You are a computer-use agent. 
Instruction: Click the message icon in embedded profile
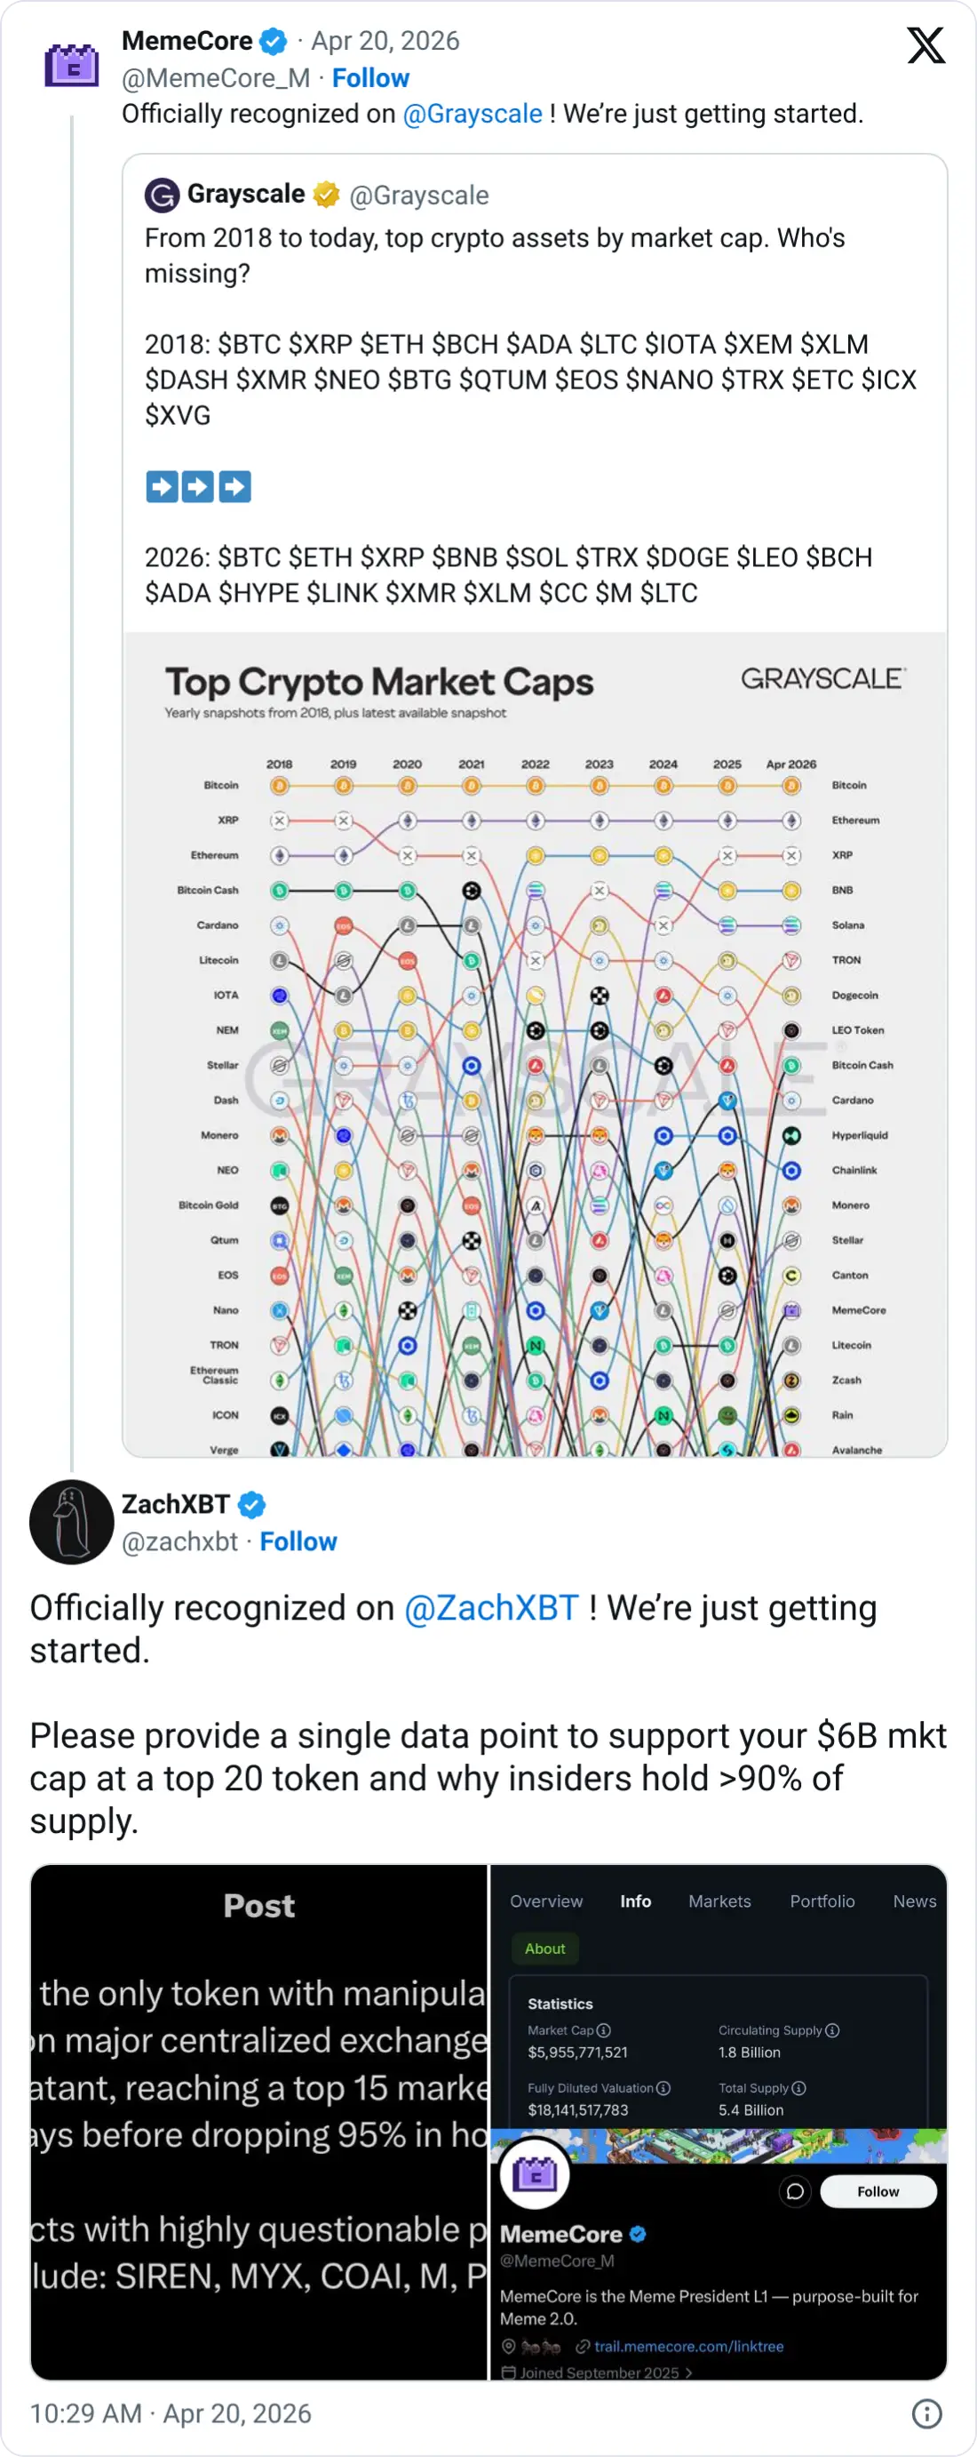point(795,2192)
